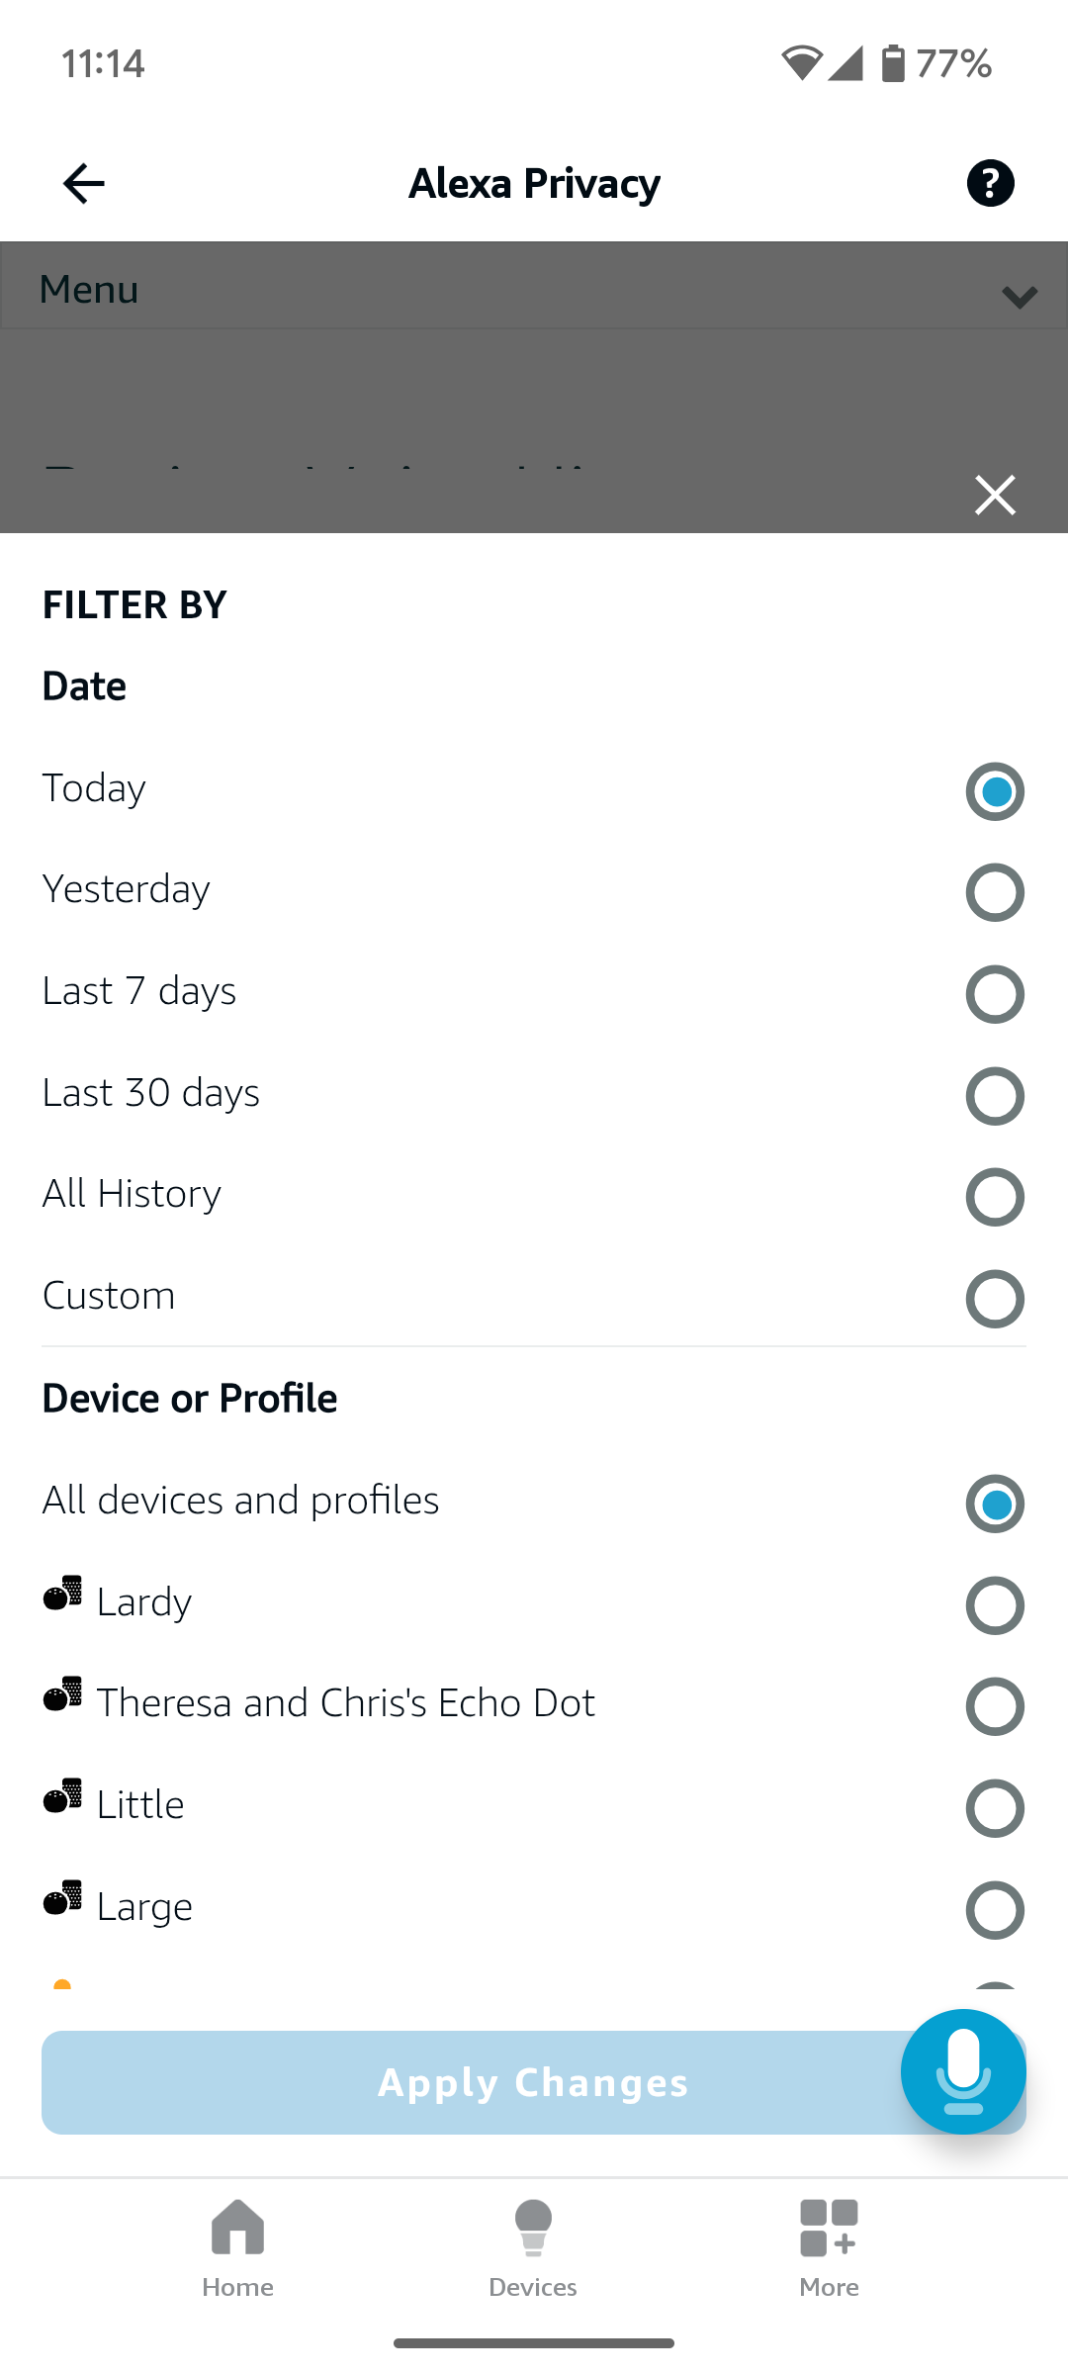The image size is (1068, 2374).
Task: Tap the Little Echo device icon
Action: 62,1796
